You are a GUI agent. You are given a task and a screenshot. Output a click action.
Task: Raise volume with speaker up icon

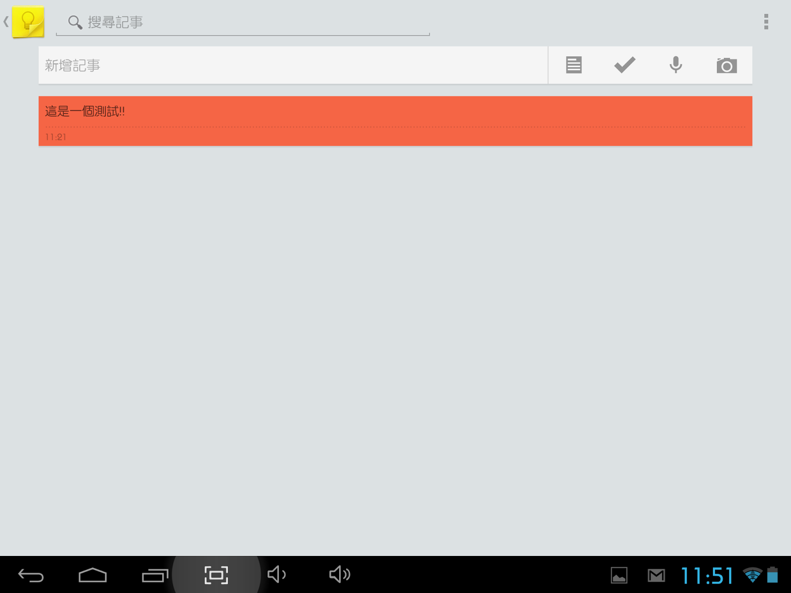(340, 574)
